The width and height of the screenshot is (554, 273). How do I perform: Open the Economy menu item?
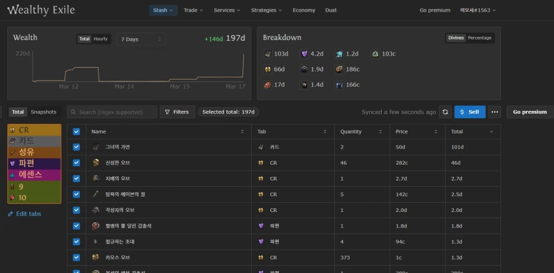(x=303, y=10)
